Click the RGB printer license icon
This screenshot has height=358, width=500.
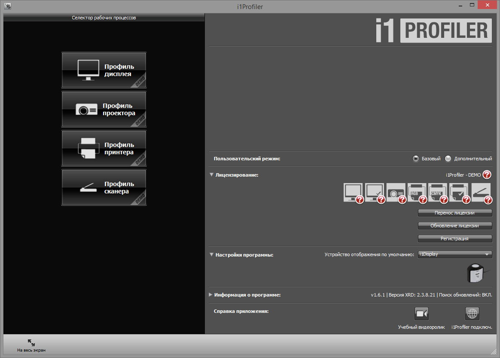[x=417, y=193]
